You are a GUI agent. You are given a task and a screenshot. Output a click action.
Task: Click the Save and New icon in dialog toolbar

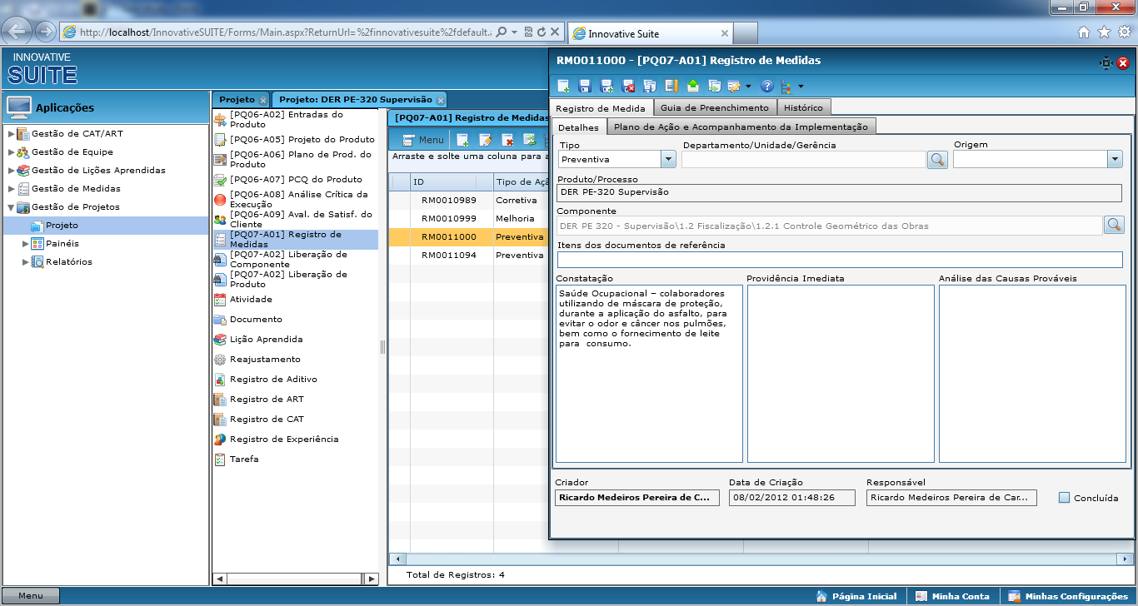tap(606, 86)
